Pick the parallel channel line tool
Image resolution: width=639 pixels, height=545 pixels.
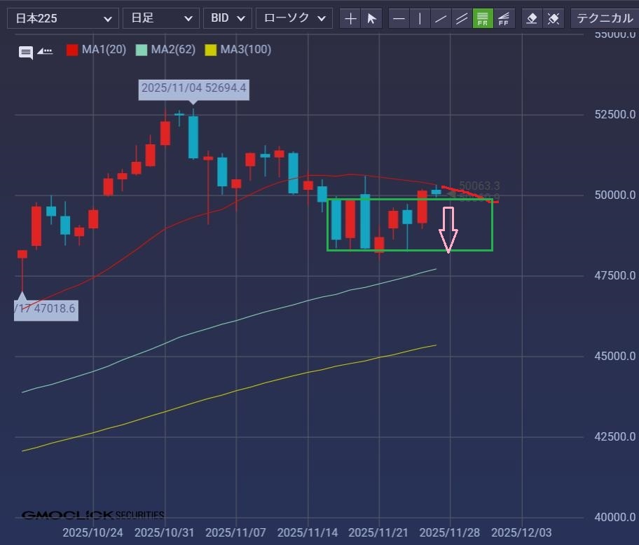point(462,18)
